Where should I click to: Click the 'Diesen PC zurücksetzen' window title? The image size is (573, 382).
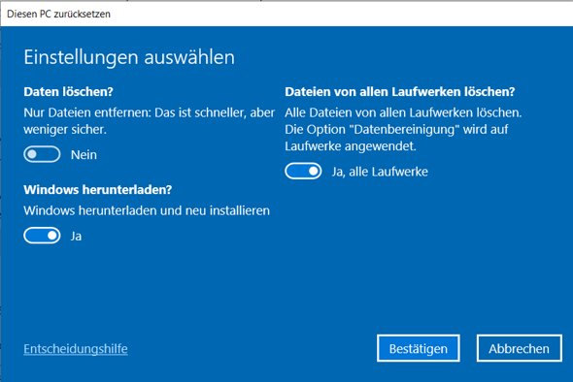click(58, 14)
